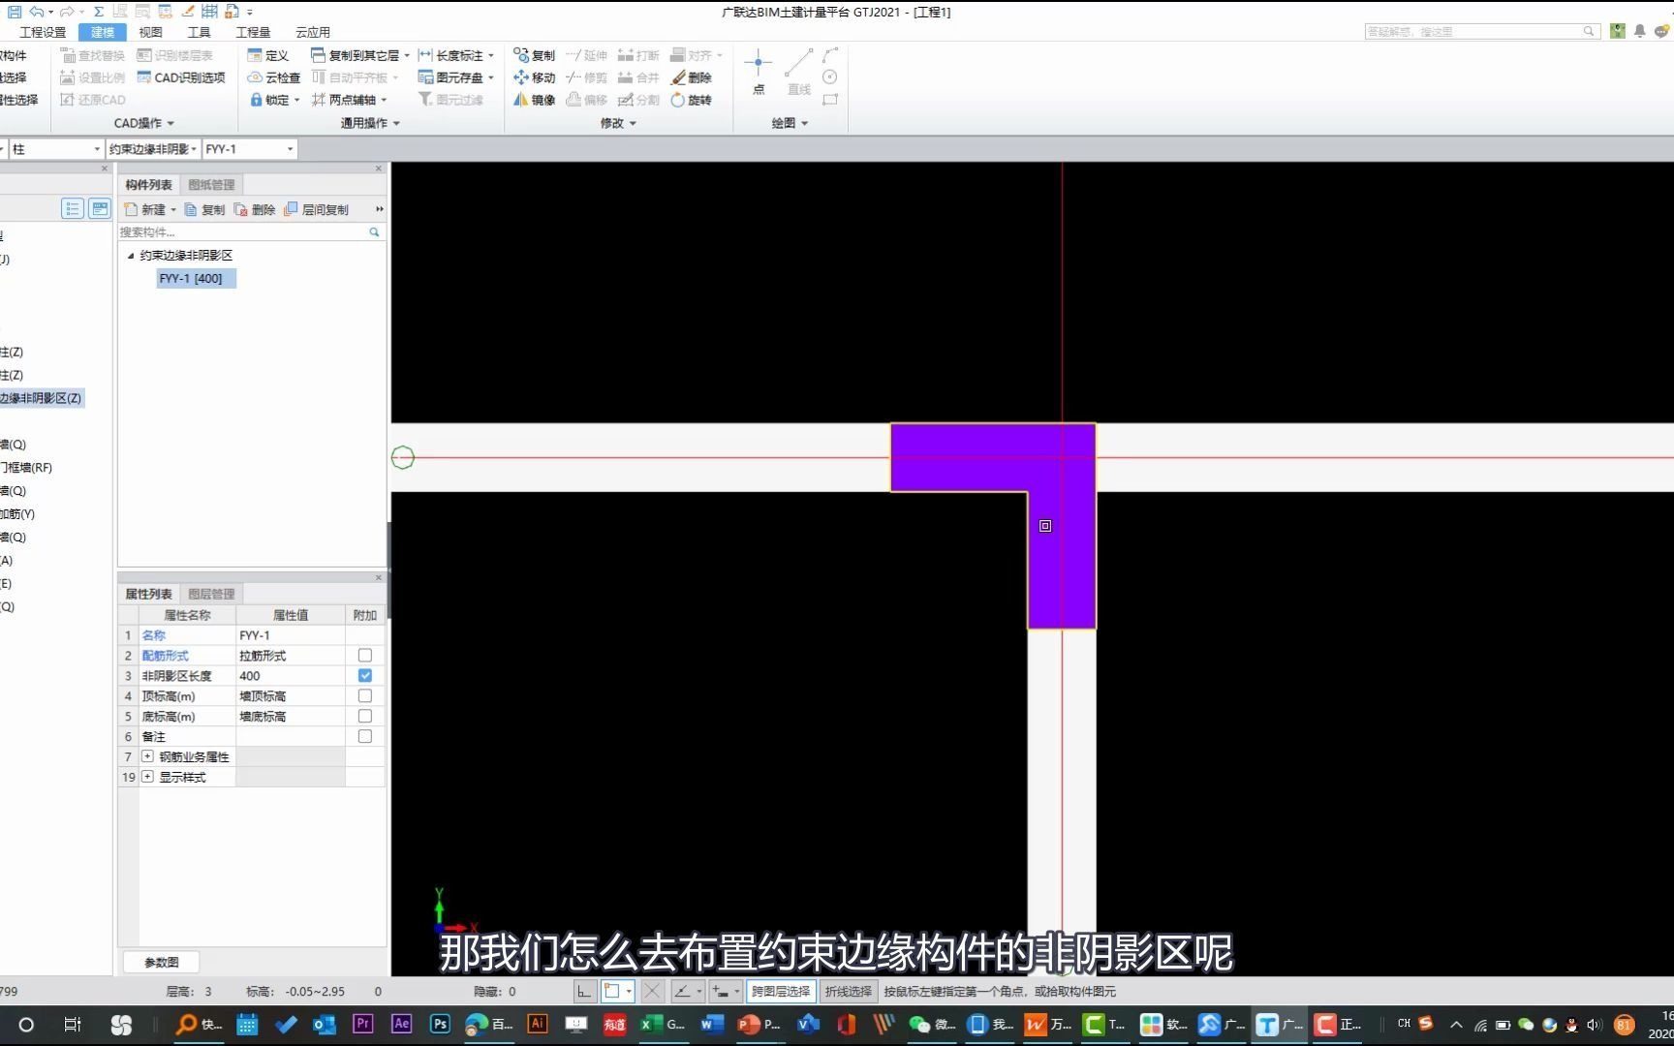Click the 云检查 cloud check tool
The width and height of the screenshot is (1674, 1046).
click(274, 77)
